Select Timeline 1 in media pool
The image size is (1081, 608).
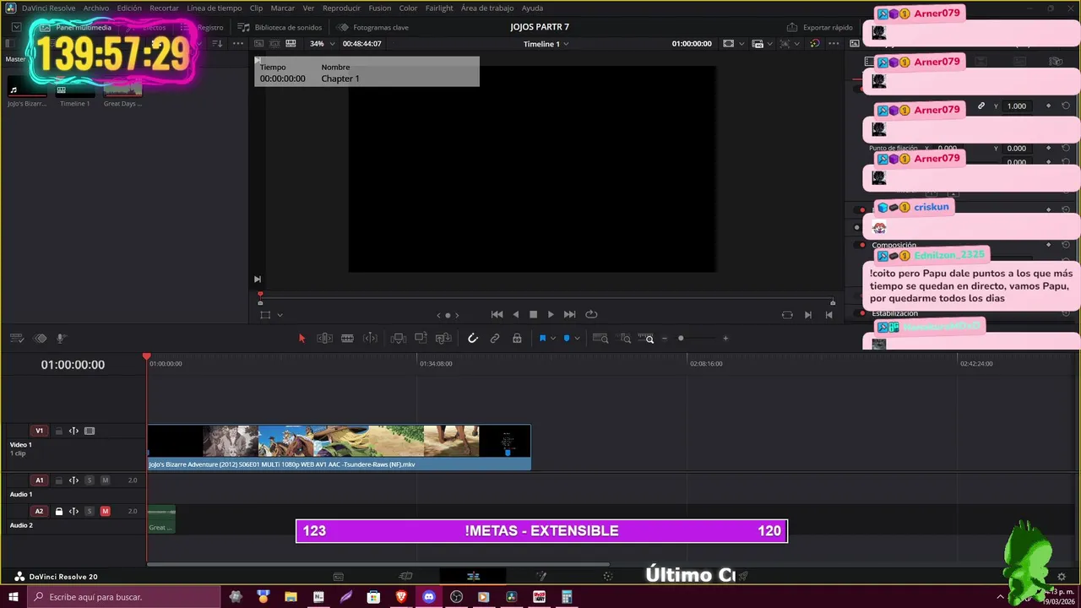(x=74, y=91)
